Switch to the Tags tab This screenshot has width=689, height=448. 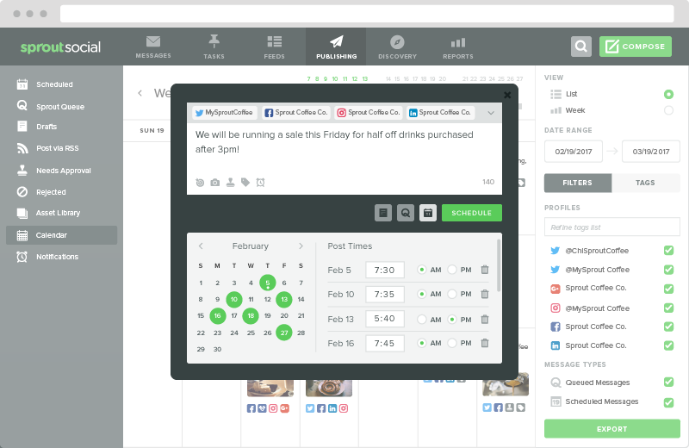click(645, 183)
